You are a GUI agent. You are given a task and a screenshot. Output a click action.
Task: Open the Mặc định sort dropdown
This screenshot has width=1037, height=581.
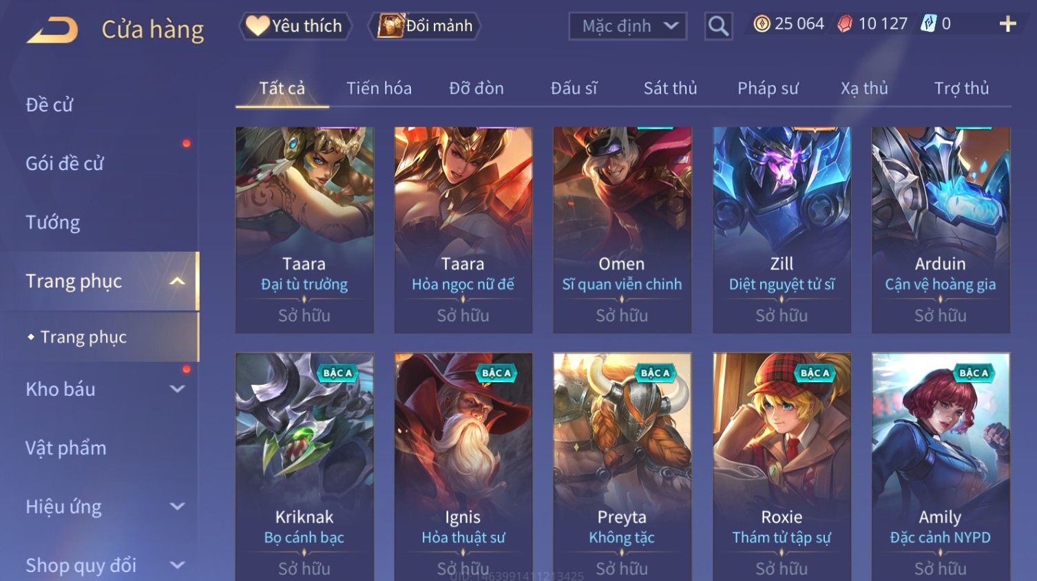pos(627,26)
